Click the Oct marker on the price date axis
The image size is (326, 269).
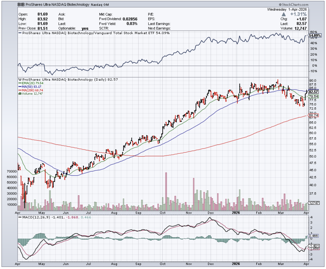coord(162,213)
